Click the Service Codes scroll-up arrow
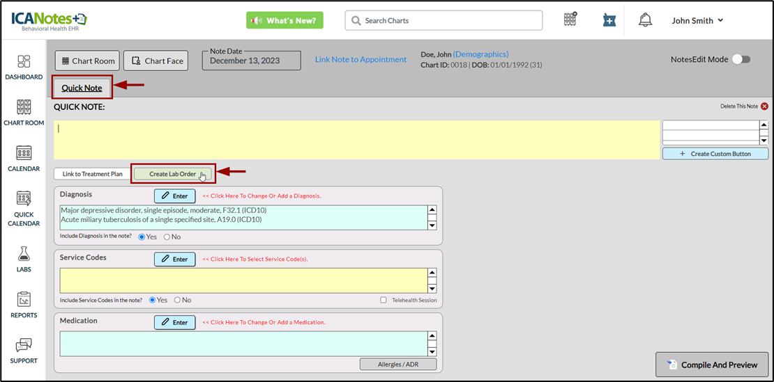Viewport: 774px width, 382px height. (432, 272)
